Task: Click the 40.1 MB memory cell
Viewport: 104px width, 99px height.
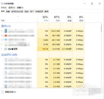Action: [55, 40]
